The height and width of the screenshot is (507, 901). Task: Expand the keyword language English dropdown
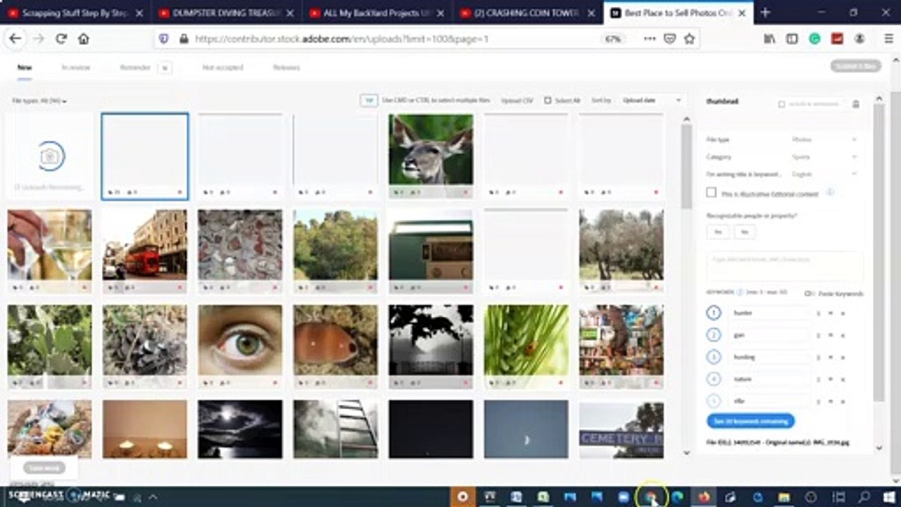point(824,174)
